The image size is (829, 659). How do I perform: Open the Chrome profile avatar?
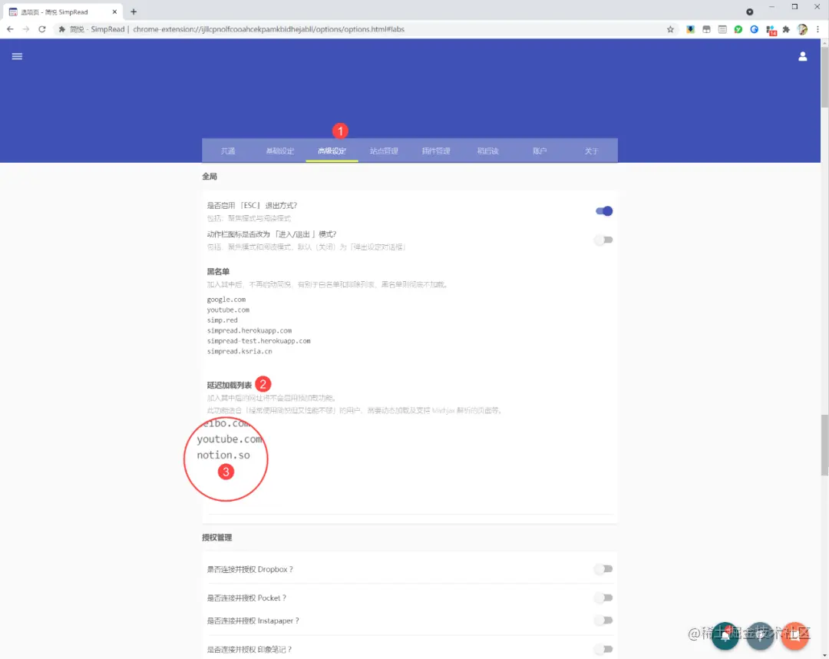(x=803, y=29)
